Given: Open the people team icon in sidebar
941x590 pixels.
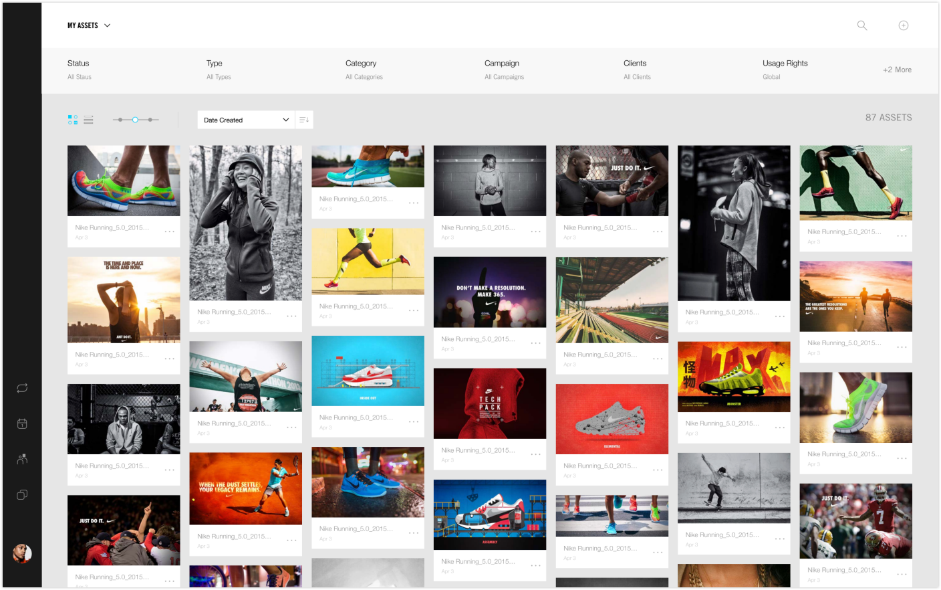Looking at the screenshot, I should pos(22,459).
